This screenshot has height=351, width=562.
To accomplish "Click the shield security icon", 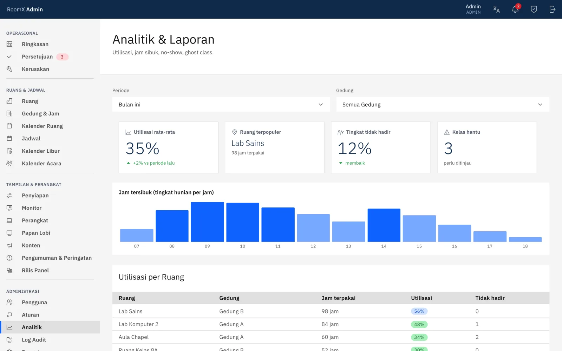I will [x=534, y=9].
